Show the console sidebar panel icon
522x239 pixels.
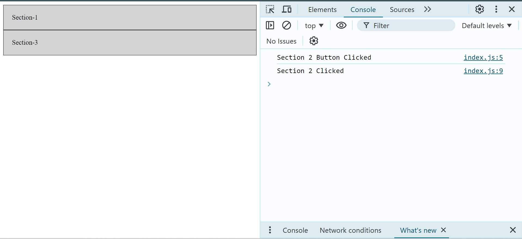coord(270,25)
